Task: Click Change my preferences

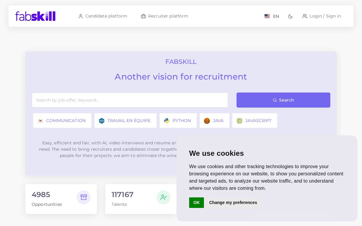Action: [233, 202]
